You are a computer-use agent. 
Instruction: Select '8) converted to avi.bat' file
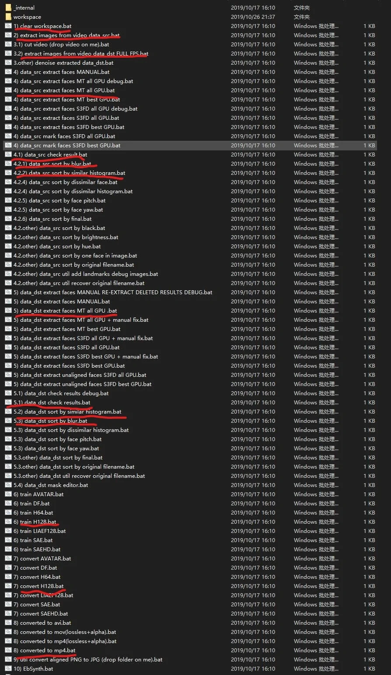(x=42, y=623)
